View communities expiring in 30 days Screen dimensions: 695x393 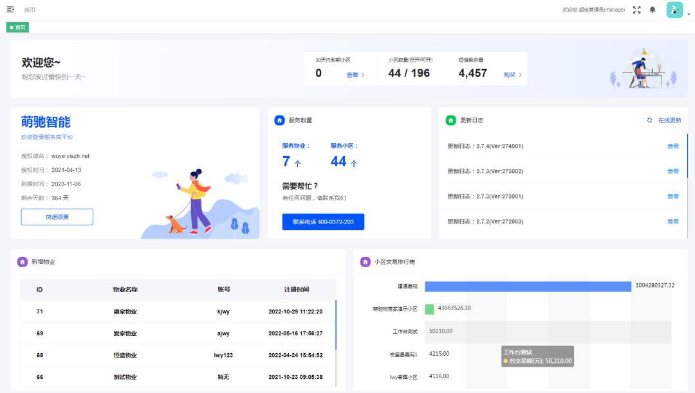tap(355, 75)
